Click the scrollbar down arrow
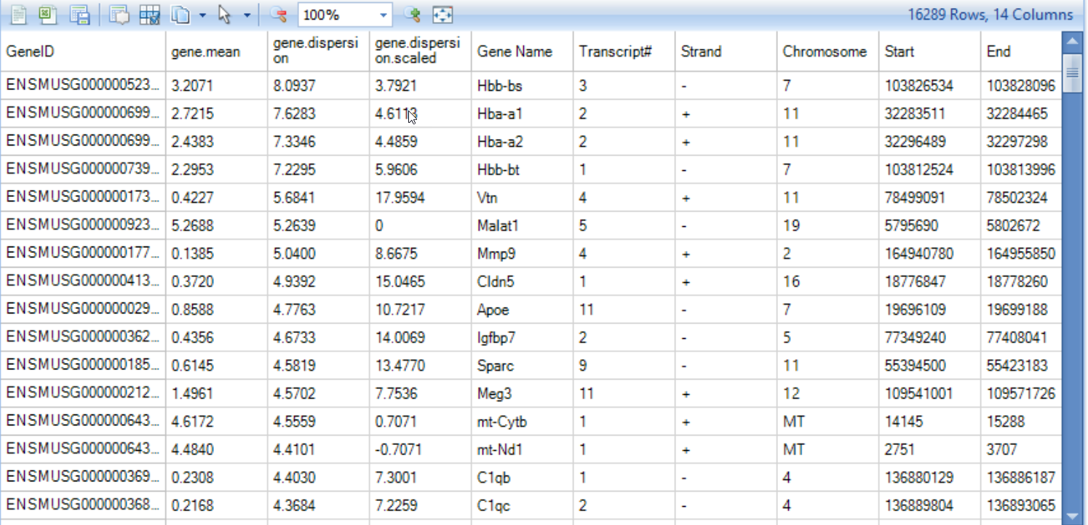This screenshot has height=525, width=1088. (1073, 515)
